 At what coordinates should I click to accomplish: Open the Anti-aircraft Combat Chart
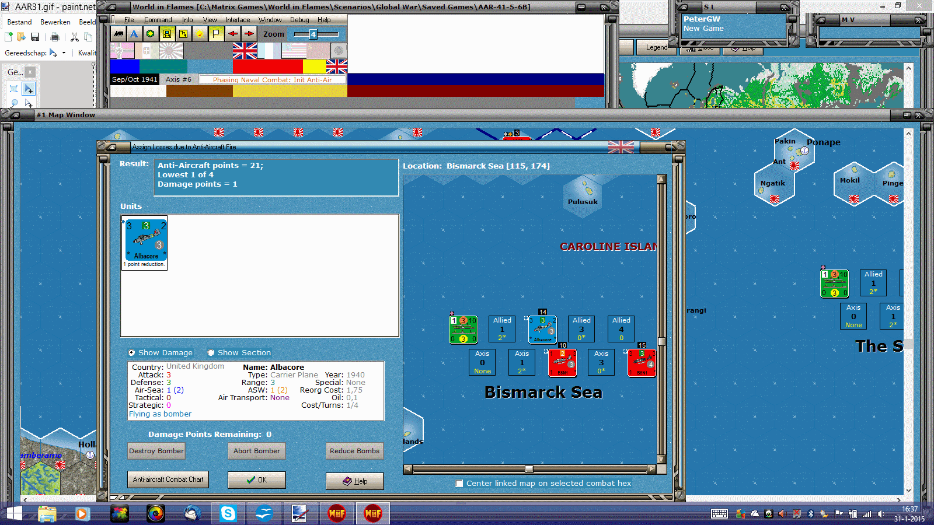[168, 480]
